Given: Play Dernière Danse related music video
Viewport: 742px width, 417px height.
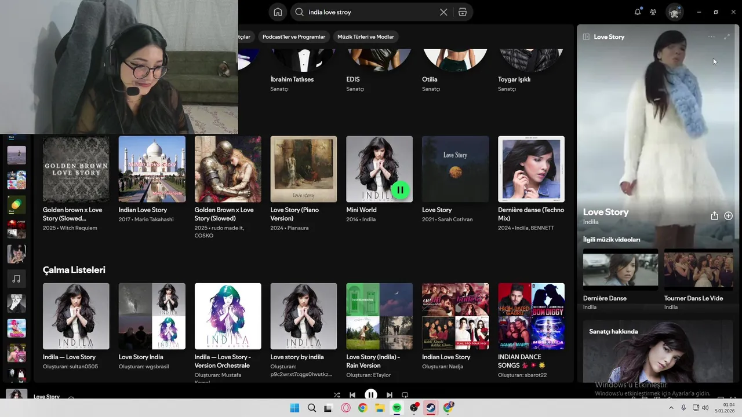Looking at the screenshot, I should 620,269.
